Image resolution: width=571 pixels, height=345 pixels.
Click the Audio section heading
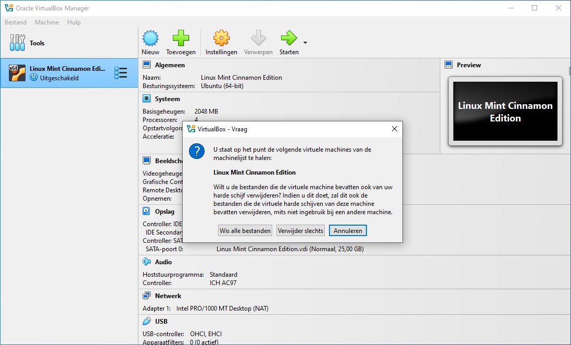[x=163, y=262]
